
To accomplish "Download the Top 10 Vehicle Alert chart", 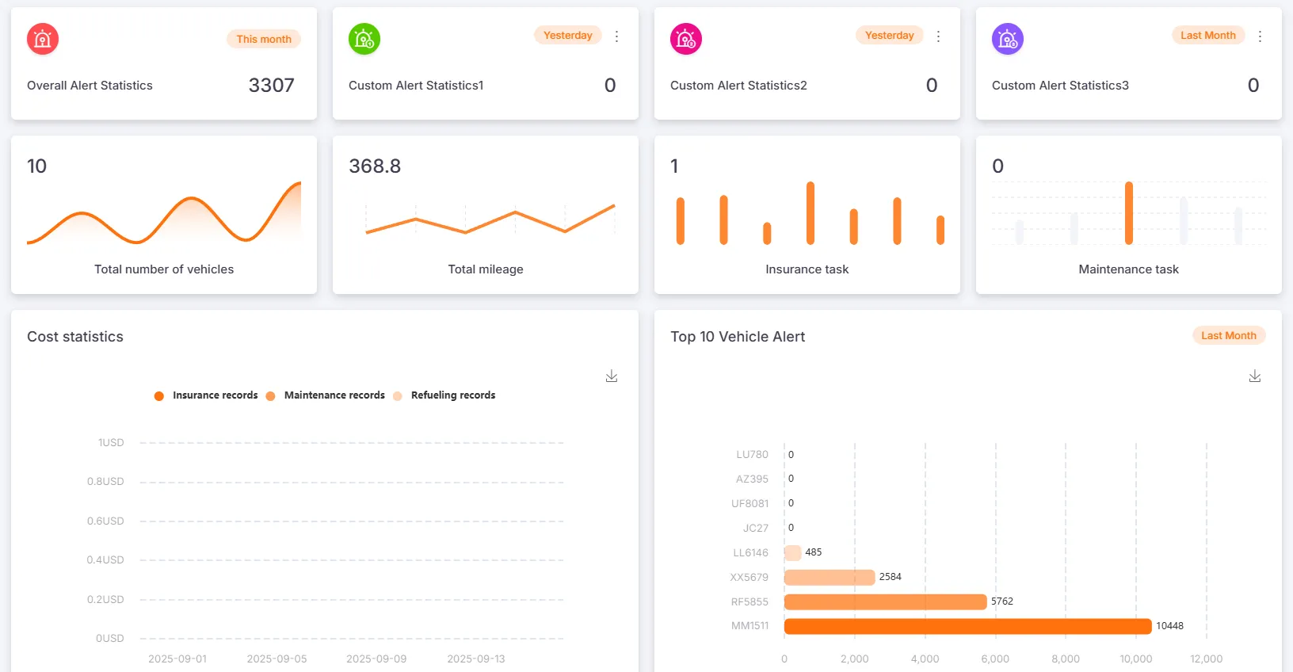I will coord(1255,376).
